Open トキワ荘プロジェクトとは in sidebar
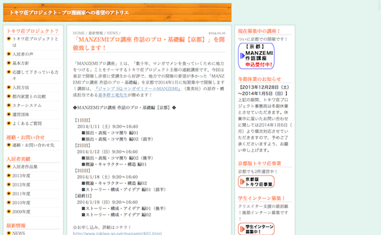The image size is (381, 235). pos(35,41)
